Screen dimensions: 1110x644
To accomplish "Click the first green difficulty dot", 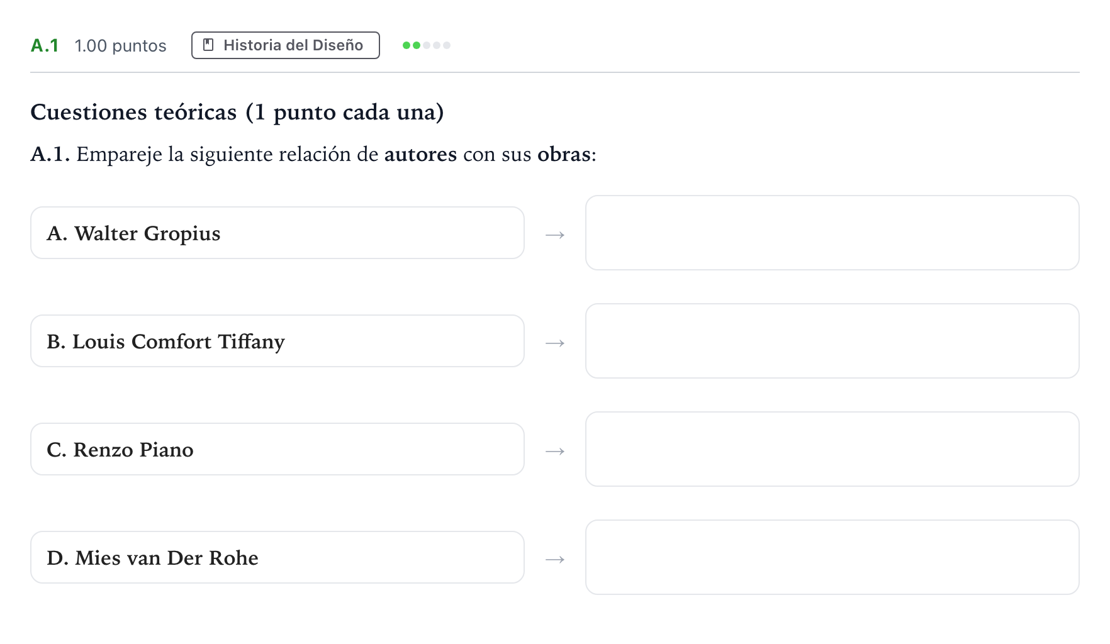I will 406,45.
